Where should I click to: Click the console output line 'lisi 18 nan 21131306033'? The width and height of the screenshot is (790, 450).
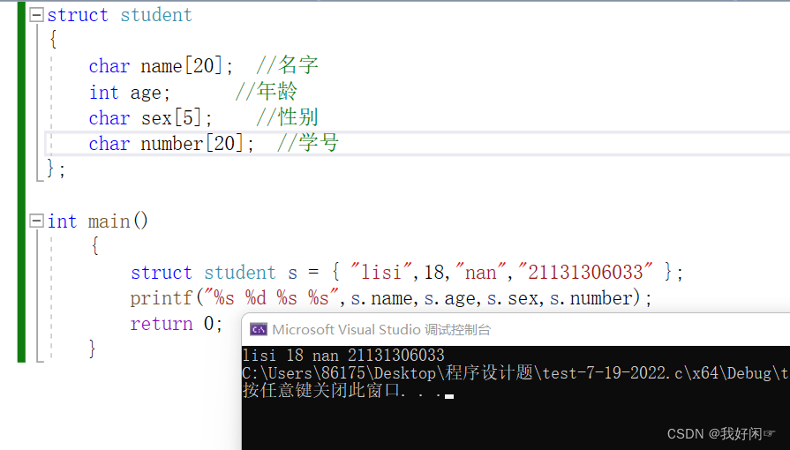tap(343, 356)
